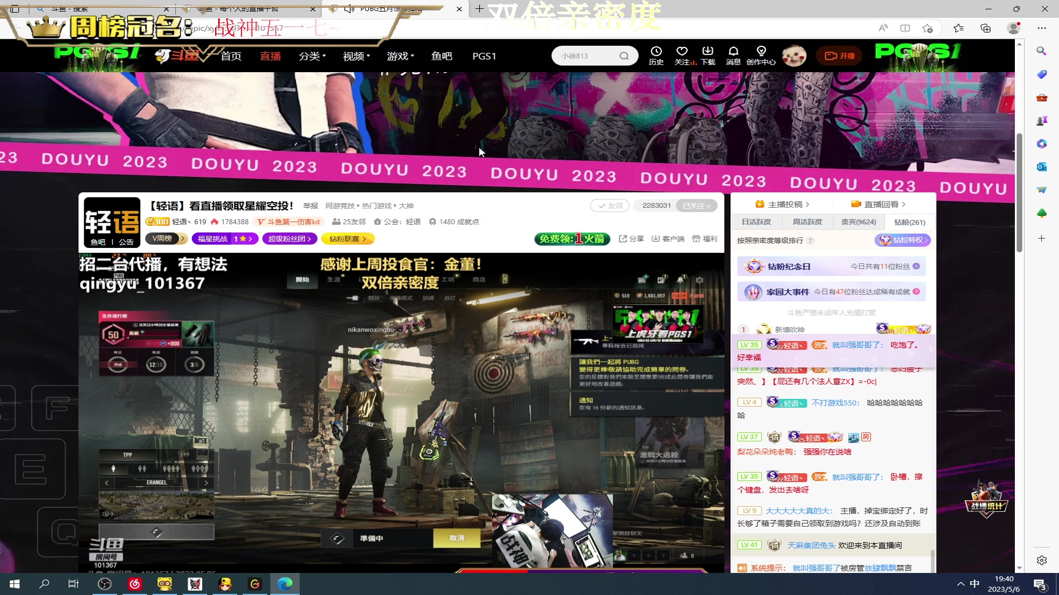Expand the 家园大事件 row arrow
The height and width of the screenshot is (595, 1059).
point(916,291)
